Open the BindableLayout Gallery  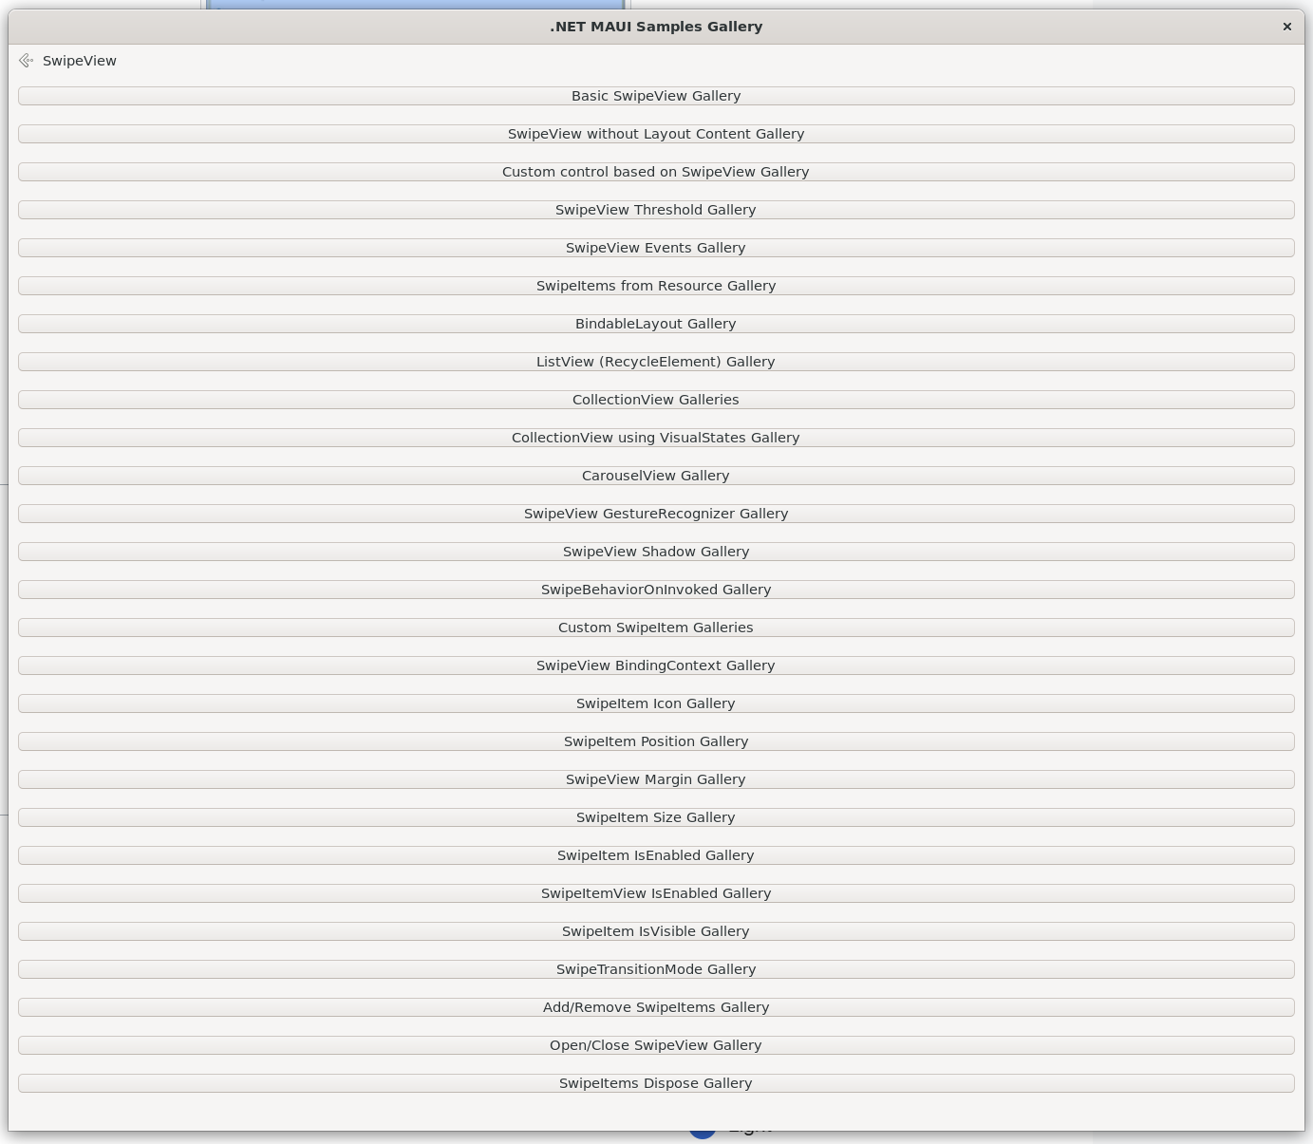click(x=656, y=324)
